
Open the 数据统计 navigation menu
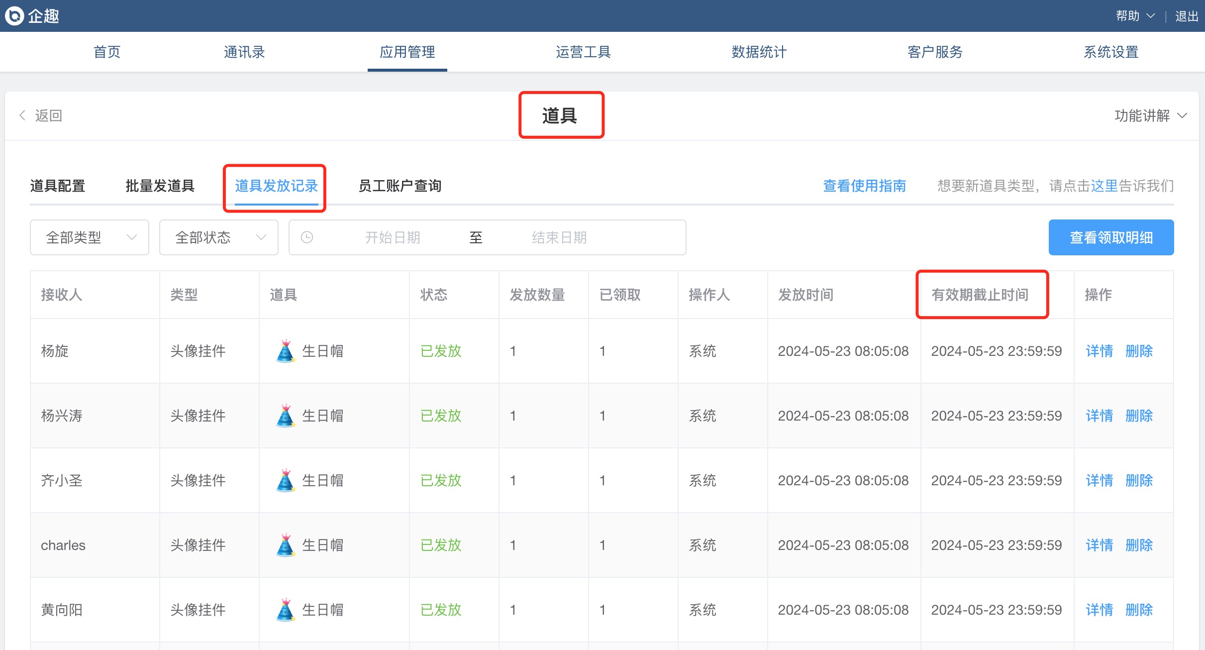pos(759,52)
